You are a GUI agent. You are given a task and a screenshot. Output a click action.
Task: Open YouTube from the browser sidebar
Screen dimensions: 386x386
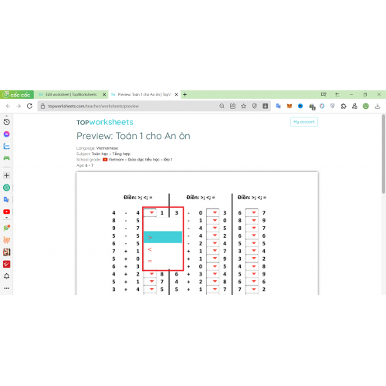click(x=7, y=212)
